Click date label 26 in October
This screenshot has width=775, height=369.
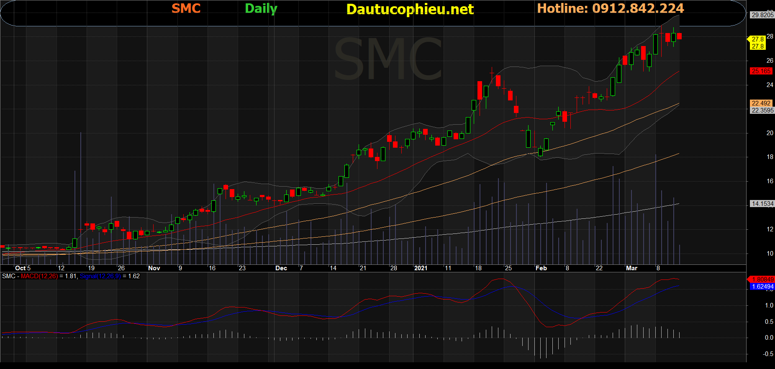(121, 268)
